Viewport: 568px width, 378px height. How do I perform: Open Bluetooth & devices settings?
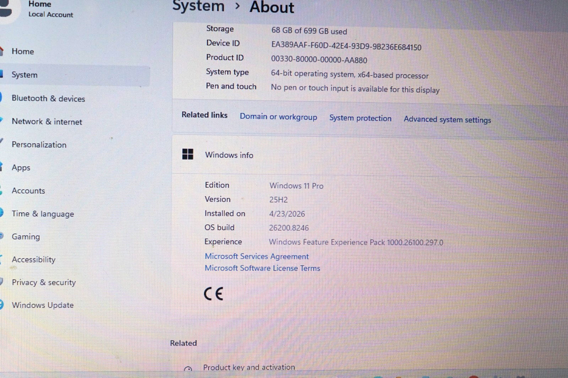coord(48,99)
